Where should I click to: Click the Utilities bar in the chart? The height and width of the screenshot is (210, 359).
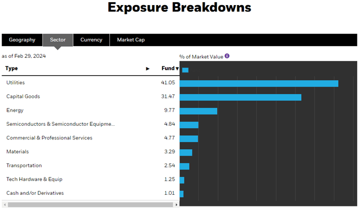(259, 84)
